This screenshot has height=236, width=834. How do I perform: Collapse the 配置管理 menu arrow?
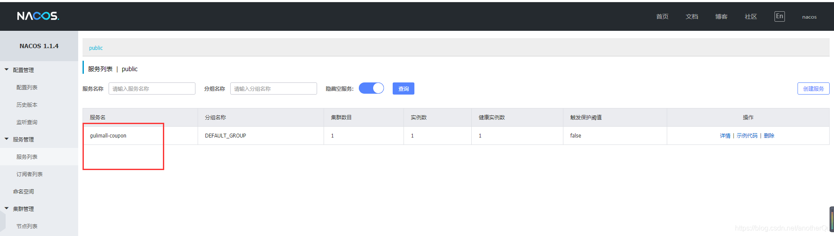click(x=7, y=69)
